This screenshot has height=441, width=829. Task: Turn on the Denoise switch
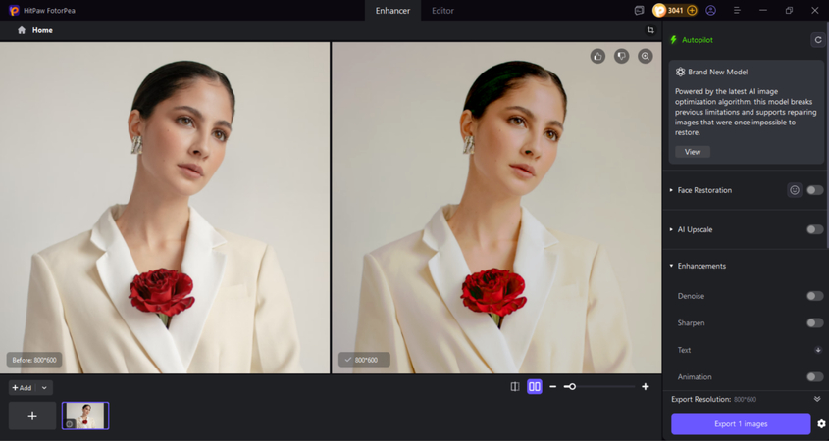(814, 296)
